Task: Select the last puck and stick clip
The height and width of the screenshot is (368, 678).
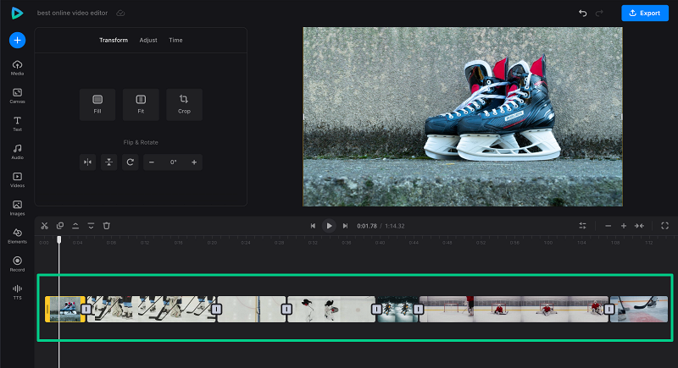Action: pyautogui.click(x=639, y=309)
